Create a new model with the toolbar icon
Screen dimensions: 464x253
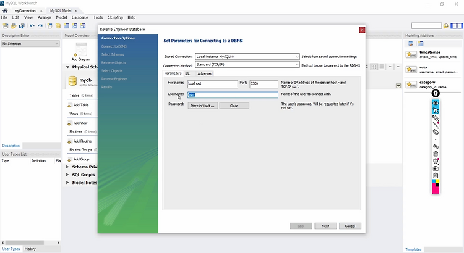[6, 26]
